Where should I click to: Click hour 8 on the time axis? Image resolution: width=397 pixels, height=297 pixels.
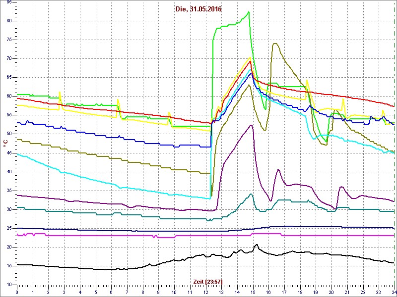pos(143,293)
